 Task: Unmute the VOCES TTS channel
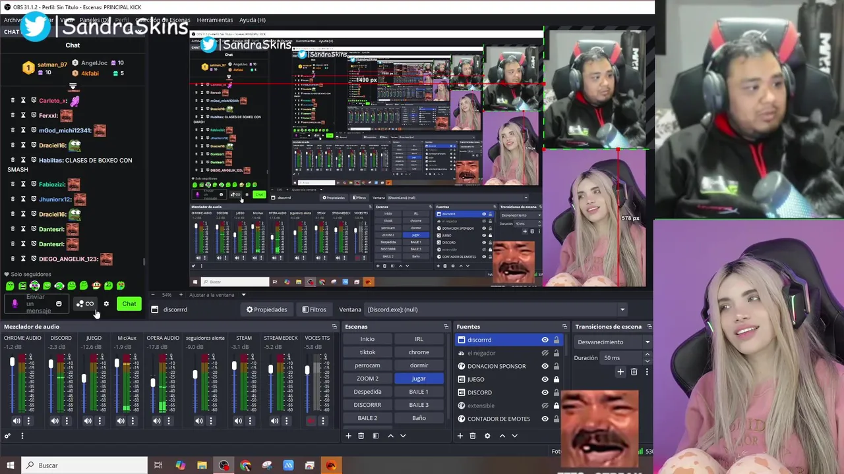[311, 421]
